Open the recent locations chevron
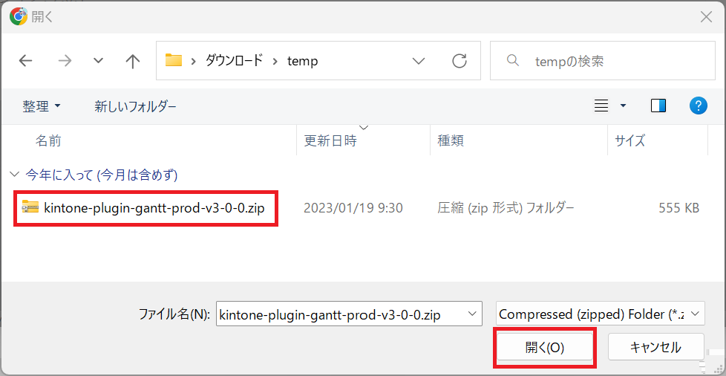The height and width of the screenshot is (376, 726). 98,61
